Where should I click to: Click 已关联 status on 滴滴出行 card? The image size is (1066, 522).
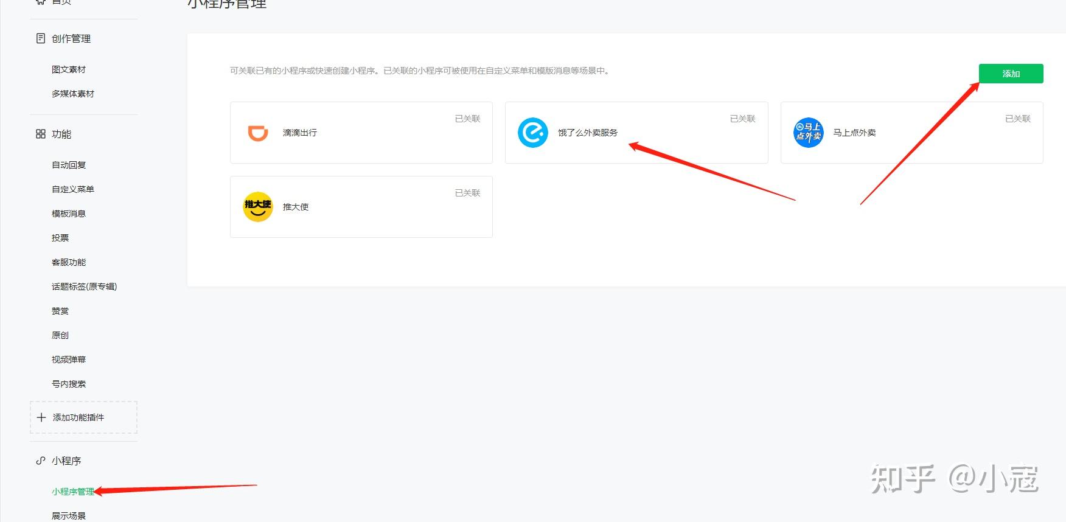[x=468, y=119]
